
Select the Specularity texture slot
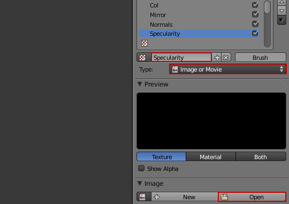(x=199, y=34)
